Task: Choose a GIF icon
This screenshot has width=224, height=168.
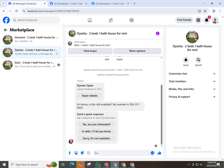Action: click(89, 153)
